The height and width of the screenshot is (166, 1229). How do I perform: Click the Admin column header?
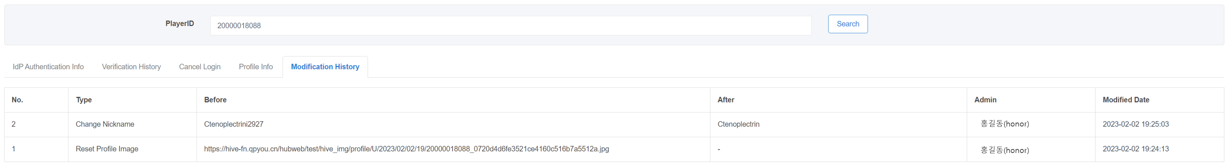tap(985, 100)
